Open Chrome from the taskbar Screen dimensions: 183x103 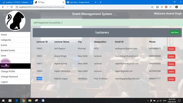pos(23,100)
